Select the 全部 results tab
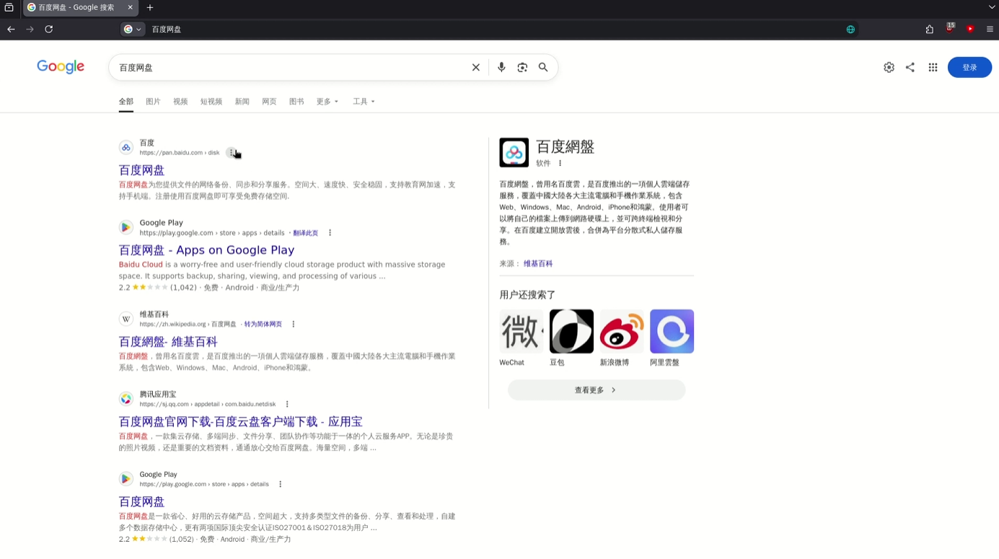The width and height of the screenshot is (999, 559). pos(126,102)
